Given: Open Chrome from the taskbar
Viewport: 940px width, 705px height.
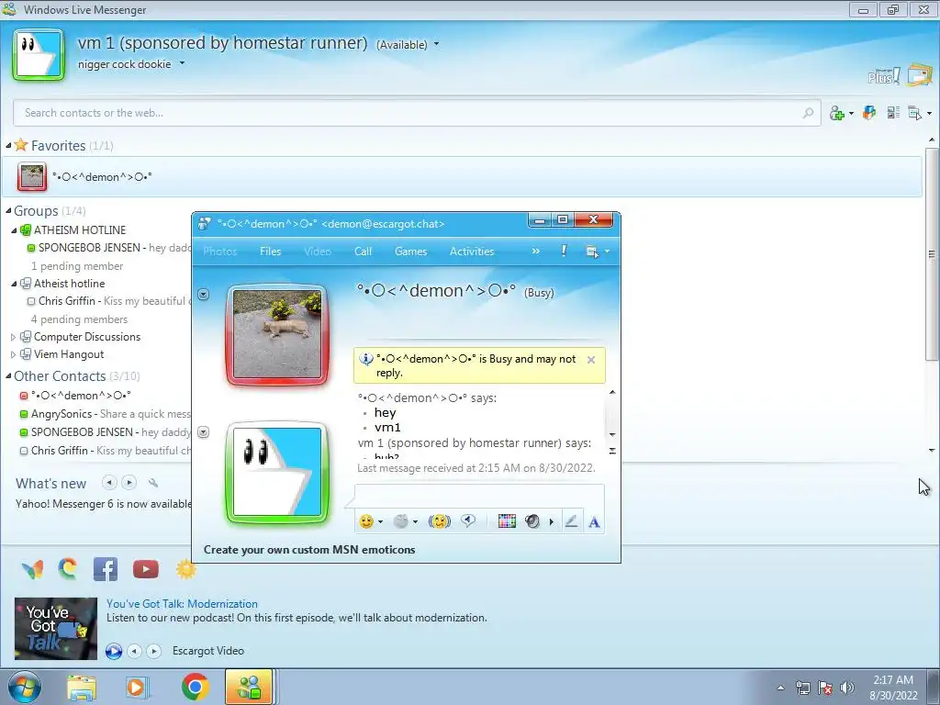Looking at the screenshot, I should point(195,687).
